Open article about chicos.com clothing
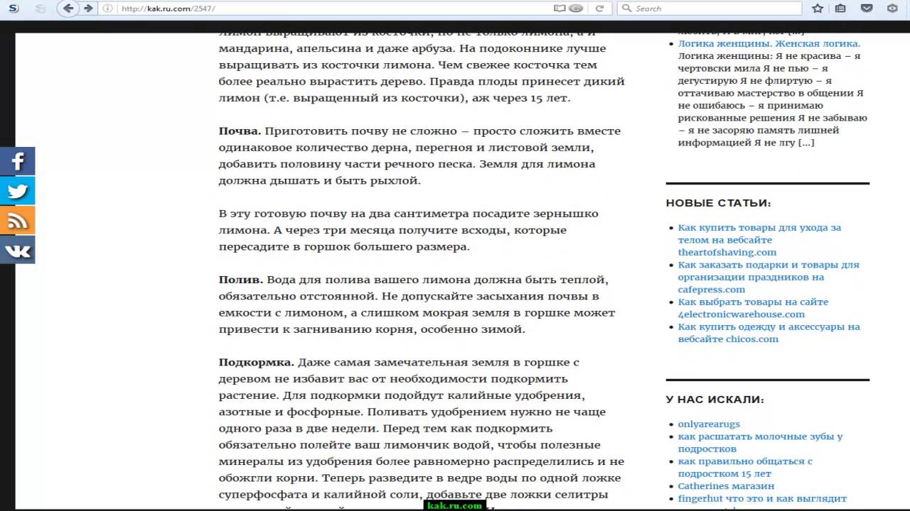This screenshot has height=511, width=910. pos(769,333)
